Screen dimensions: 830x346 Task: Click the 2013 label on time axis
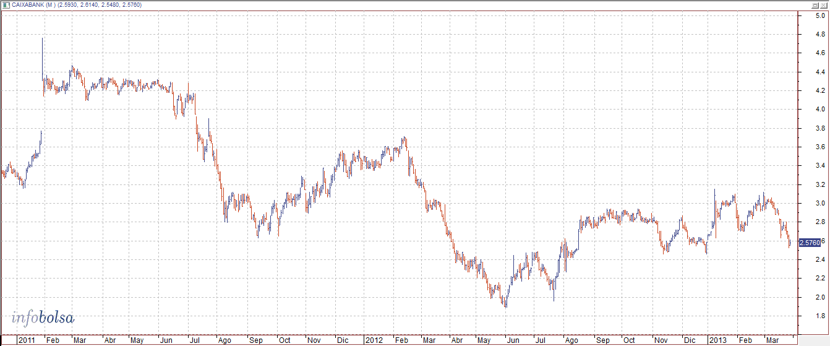point(717,340)
